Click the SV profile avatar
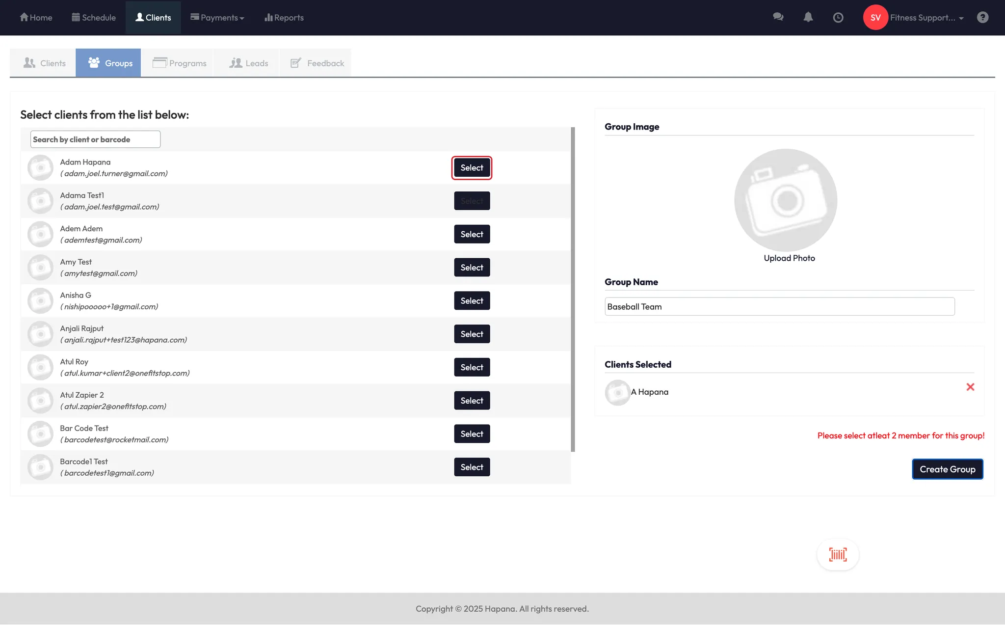The width and height of the screenshot is (1005, 625). click(875, 18)
